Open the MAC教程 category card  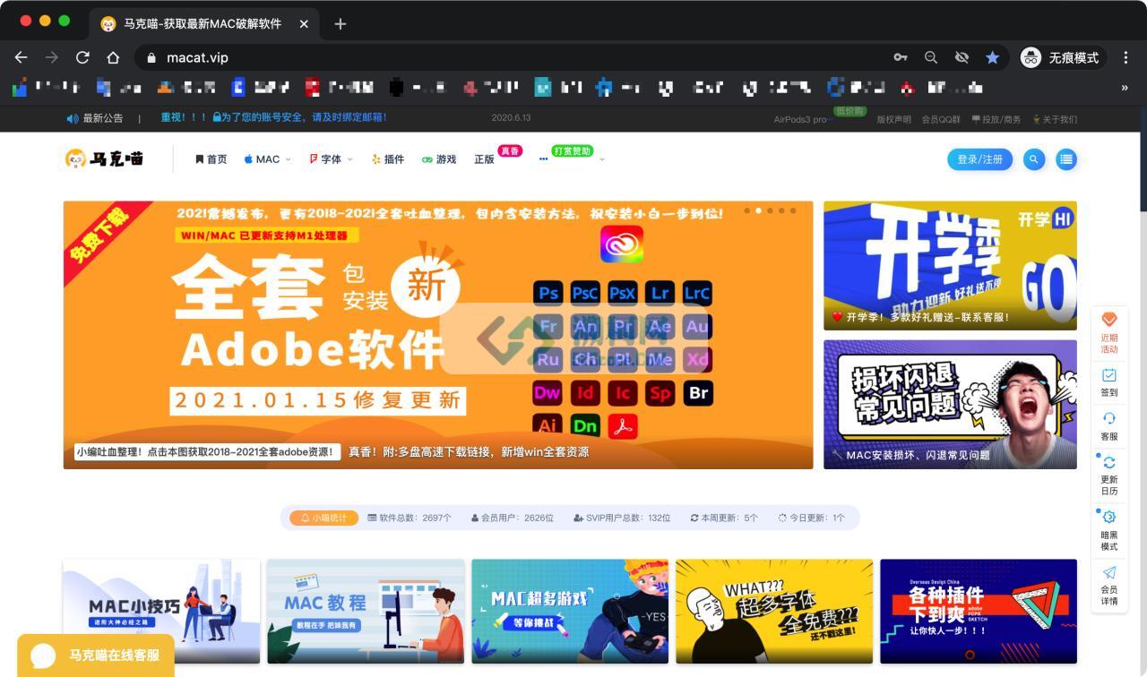(366, 611)
